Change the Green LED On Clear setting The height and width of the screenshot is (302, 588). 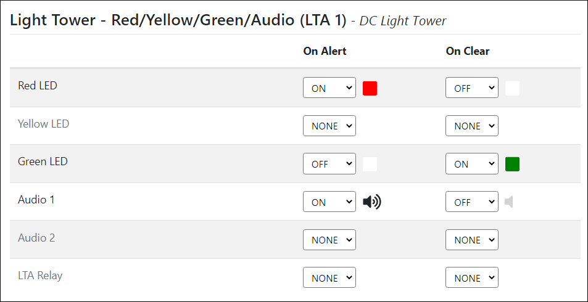click(471, 164)
